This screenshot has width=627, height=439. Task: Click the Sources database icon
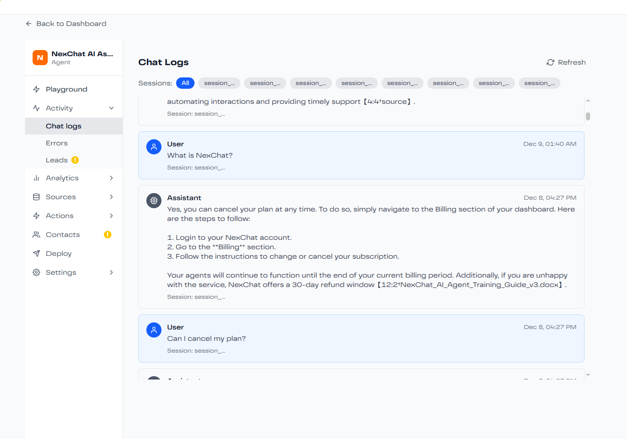tap(36, 197)
